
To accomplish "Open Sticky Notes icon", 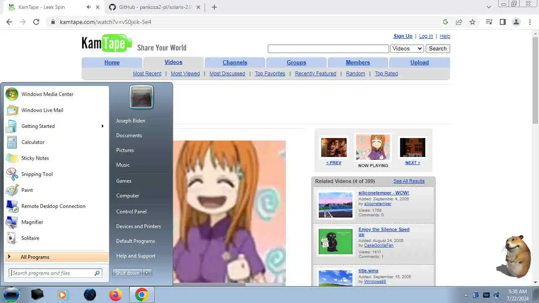I will [x=12, y=158].
